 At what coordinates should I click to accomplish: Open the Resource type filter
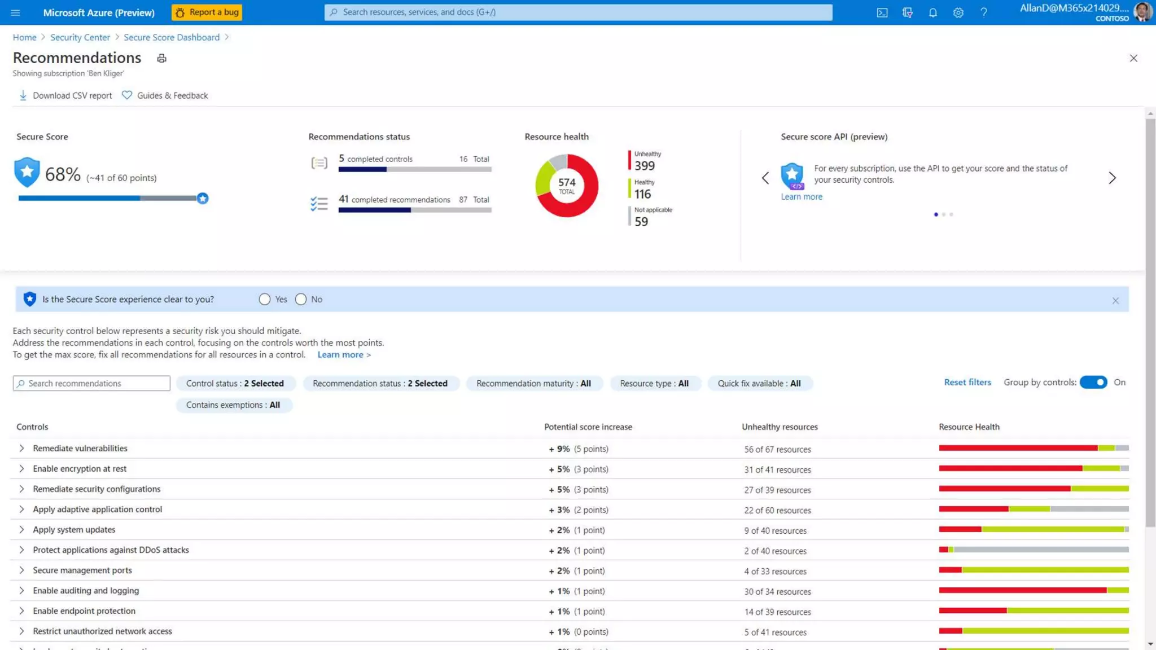654,384
